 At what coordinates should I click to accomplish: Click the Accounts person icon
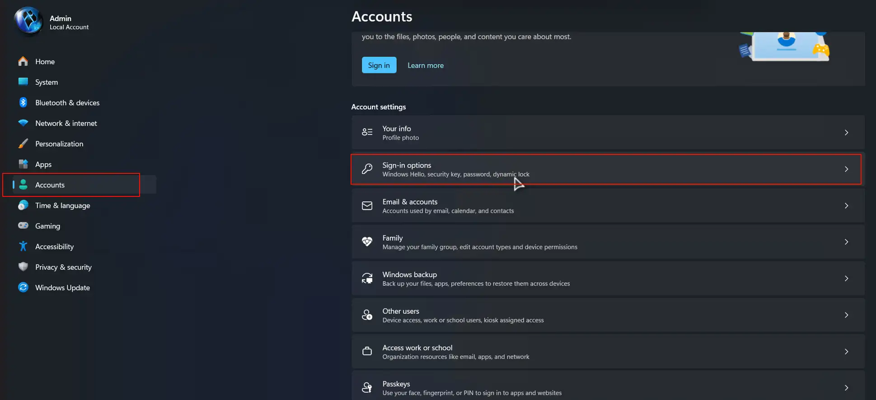coord(23,185)
